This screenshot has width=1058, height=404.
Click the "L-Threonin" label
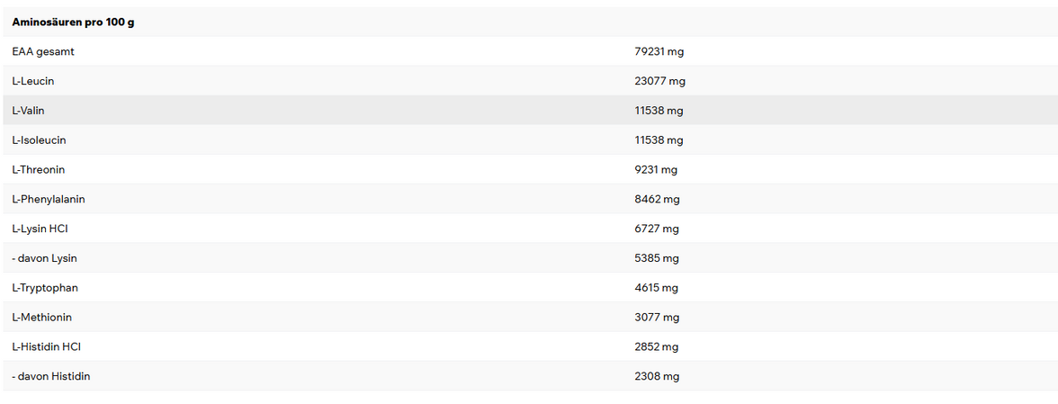(39, 169)
